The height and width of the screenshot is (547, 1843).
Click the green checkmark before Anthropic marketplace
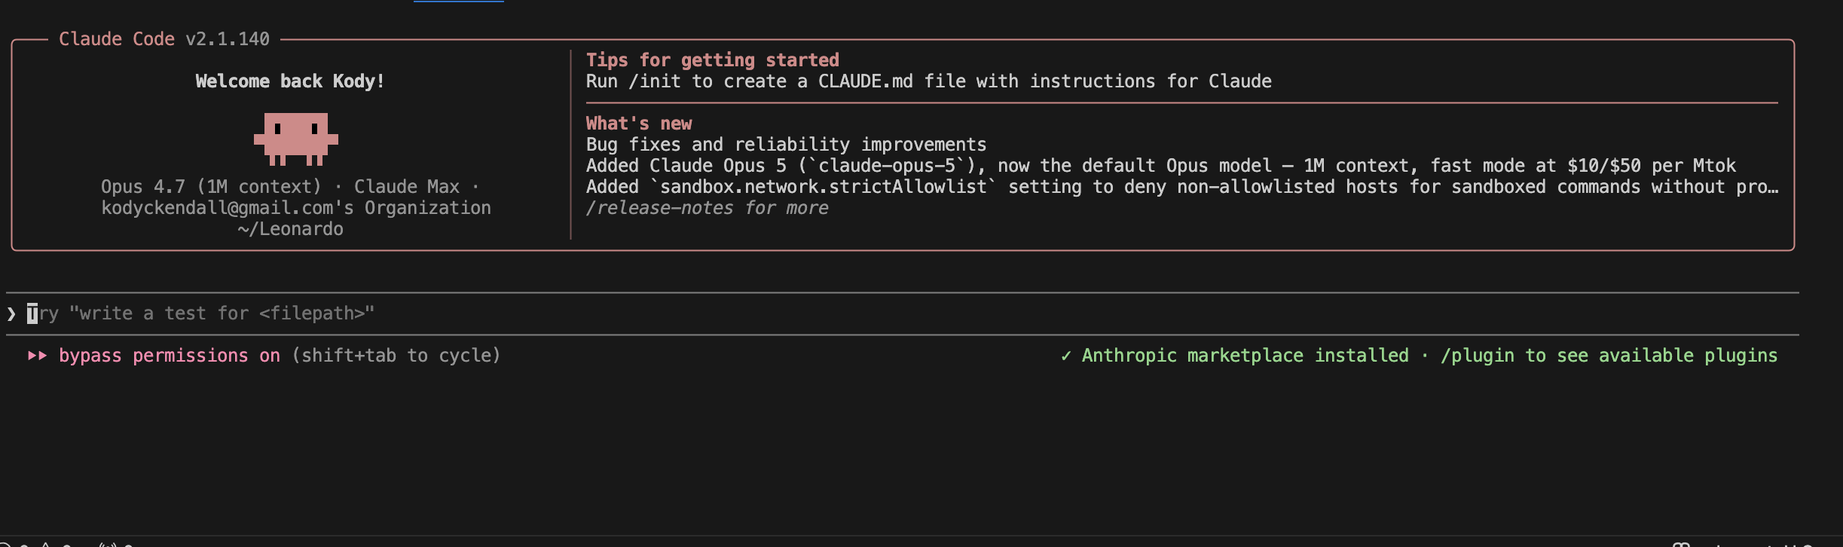pos(1065,356)
